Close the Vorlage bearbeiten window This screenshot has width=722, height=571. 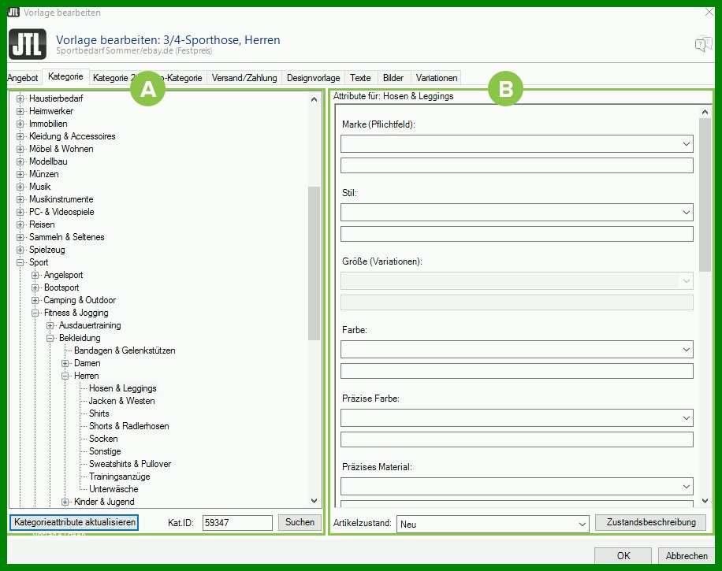point(709,12)
